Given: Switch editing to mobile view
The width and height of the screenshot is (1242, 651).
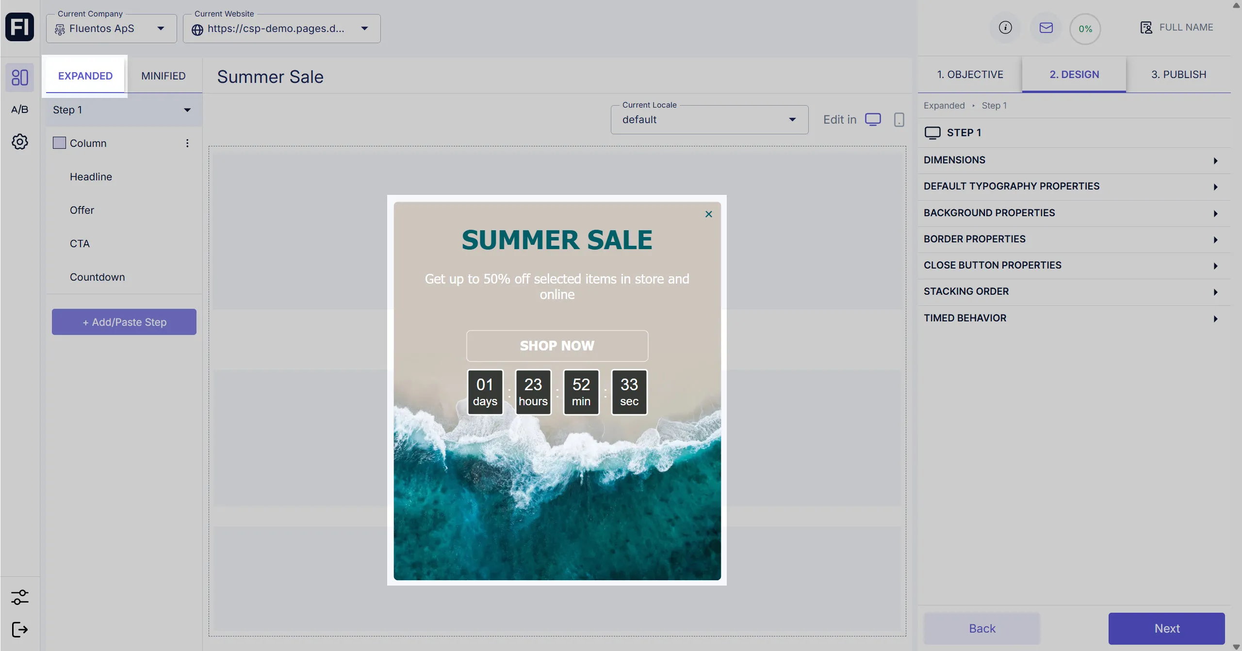Looking at the screenshot, I should 899,120.
